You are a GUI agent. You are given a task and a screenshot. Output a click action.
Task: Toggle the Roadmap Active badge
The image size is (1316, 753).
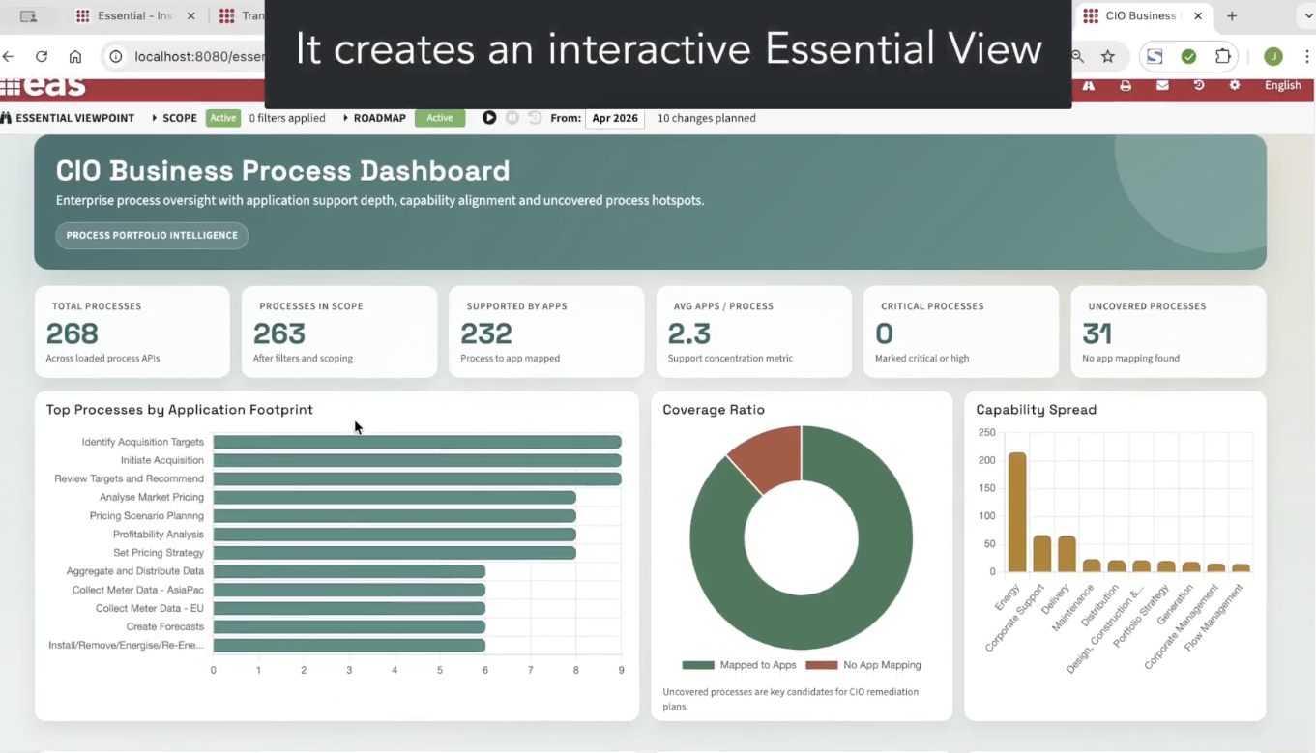click(x=440, y=118)
